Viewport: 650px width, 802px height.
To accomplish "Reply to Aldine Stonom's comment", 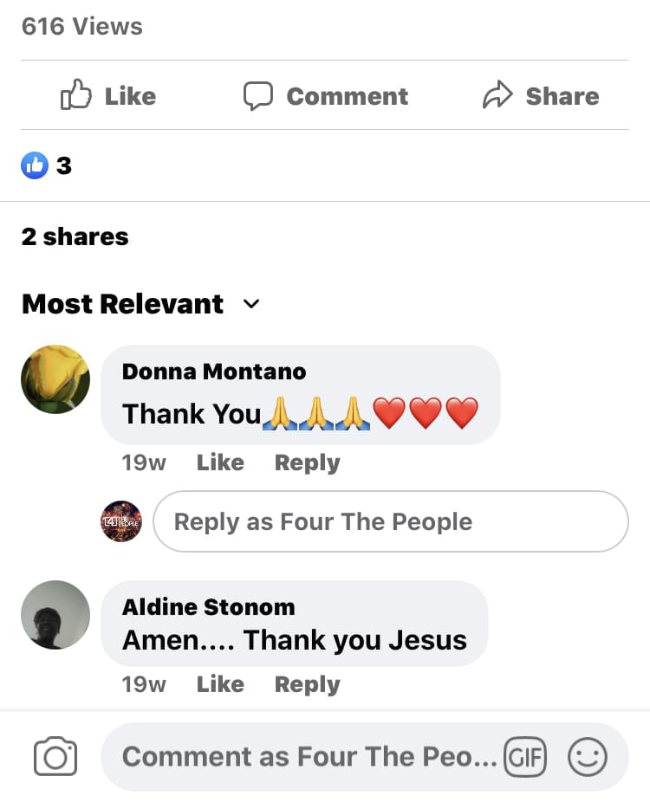I will [307, 684].
